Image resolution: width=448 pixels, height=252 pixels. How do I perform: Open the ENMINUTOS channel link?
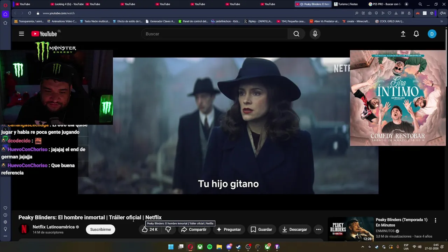click(385, 231)
